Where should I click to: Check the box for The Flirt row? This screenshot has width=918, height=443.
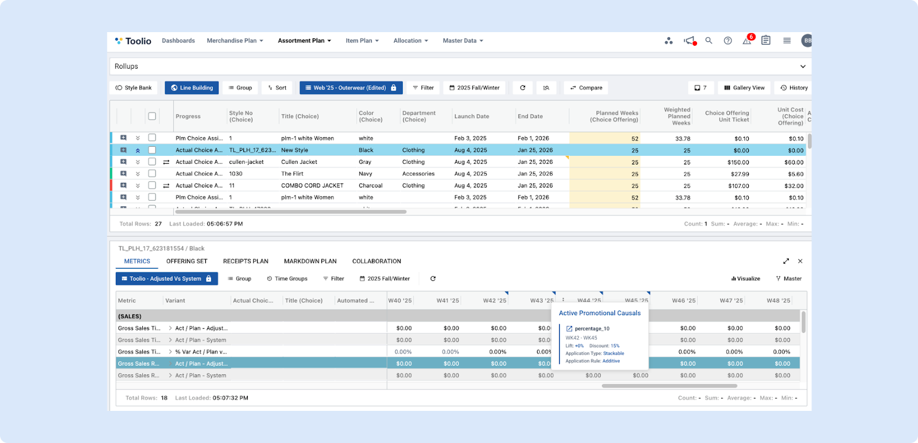[x=152, y=174]
